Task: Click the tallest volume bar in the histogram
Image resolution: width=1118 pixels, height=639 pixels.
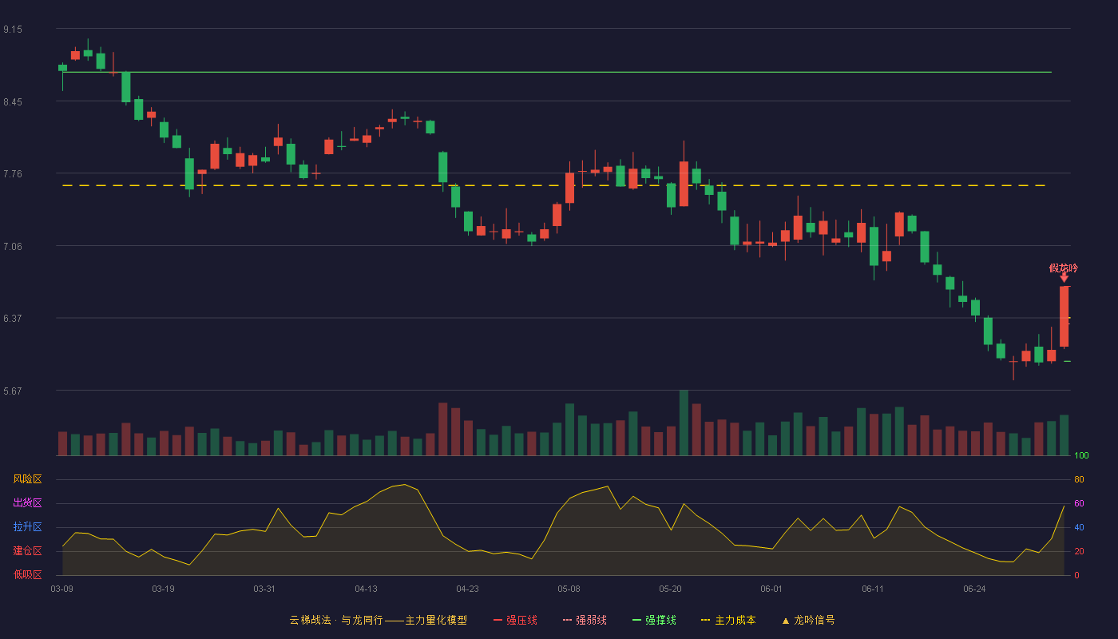Action: coord(684,423)
